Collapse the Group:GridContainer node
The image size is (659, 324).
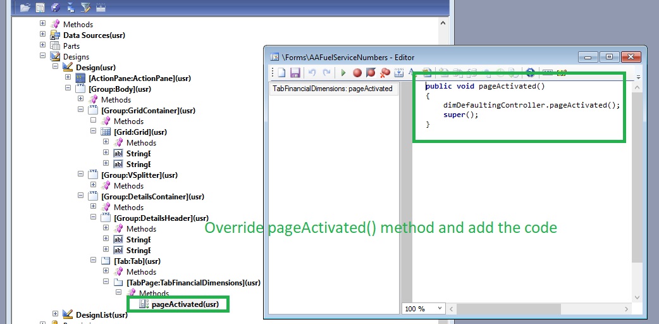(x=80, y=110)
